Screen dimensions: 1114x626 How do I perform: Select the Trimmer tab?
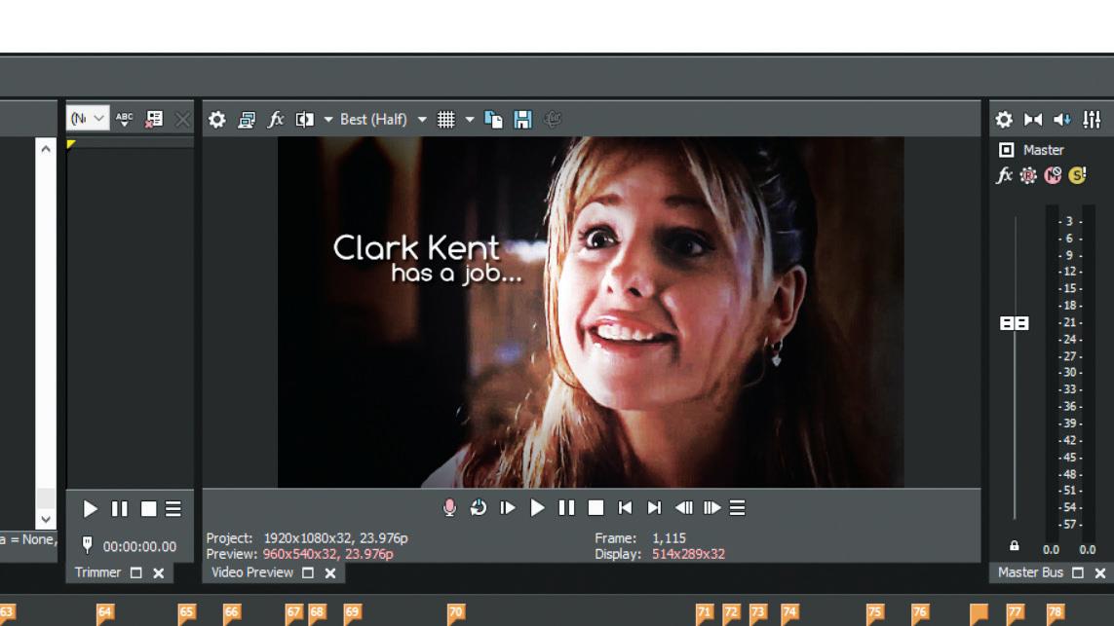point(98,572)
